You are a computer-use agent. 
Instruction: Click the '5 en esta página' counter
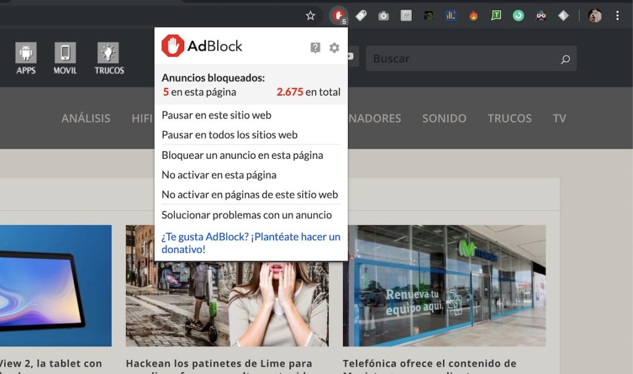tap(199, 92)
